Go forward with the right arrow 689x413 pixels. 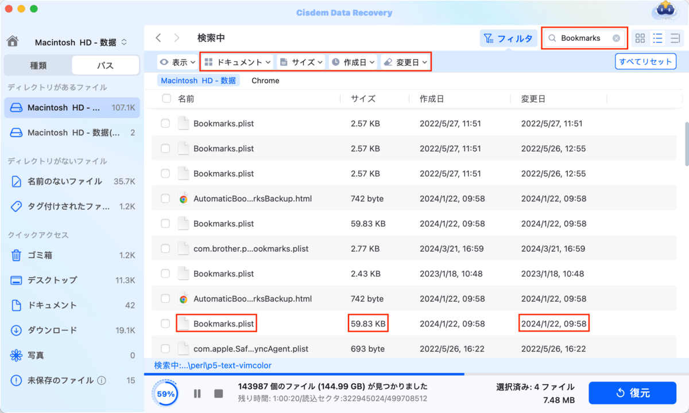coord(177,38)
